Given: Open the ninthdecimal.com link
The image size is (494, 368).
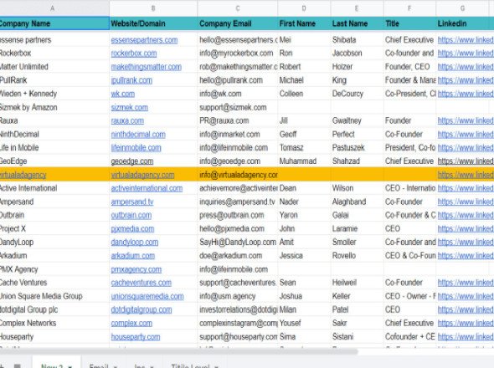Looking at the screenshot, I should (x=138, y=135).
